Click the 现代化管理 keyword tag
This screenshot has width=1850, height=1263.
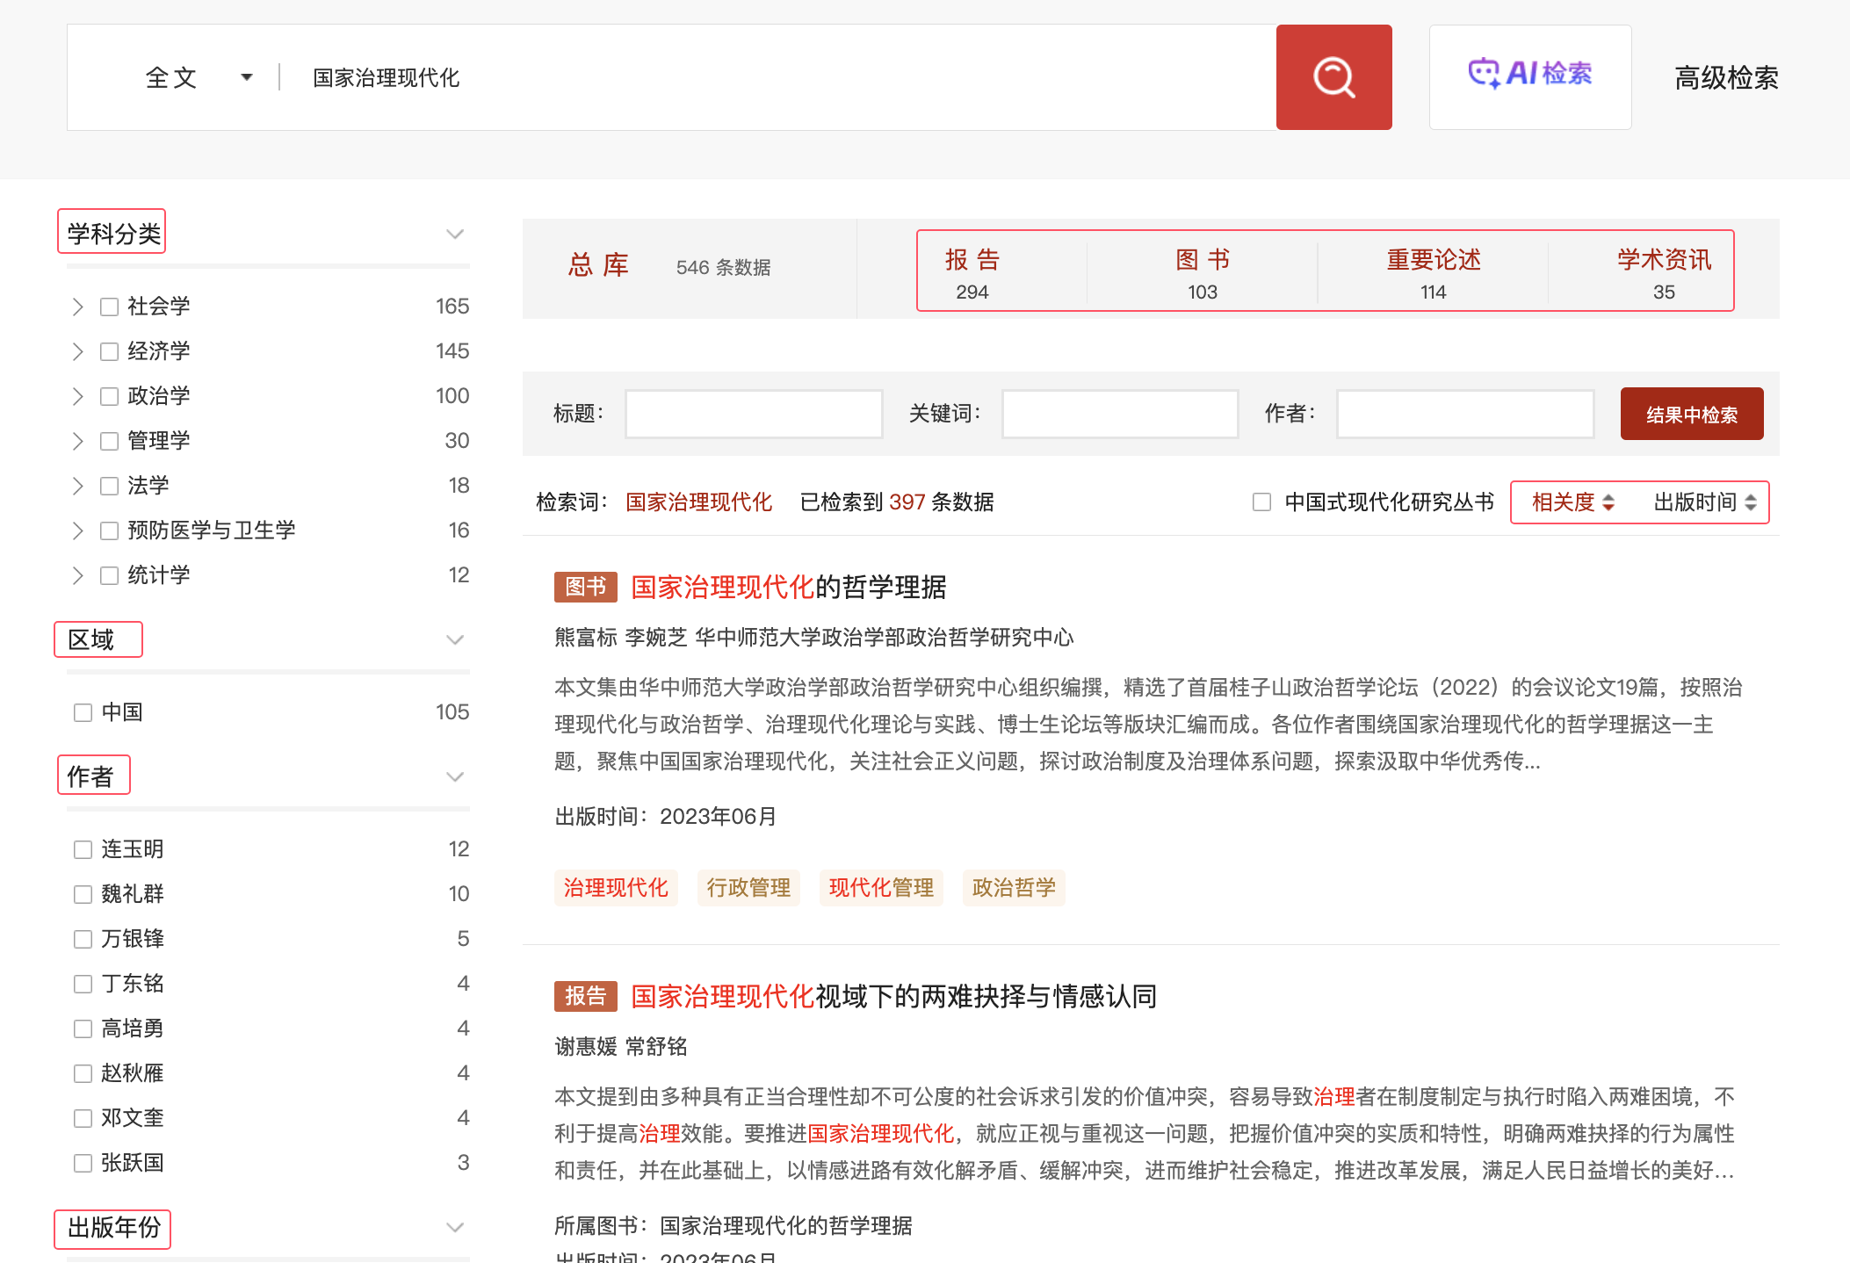pyautogui.click(x=881, y=888)
